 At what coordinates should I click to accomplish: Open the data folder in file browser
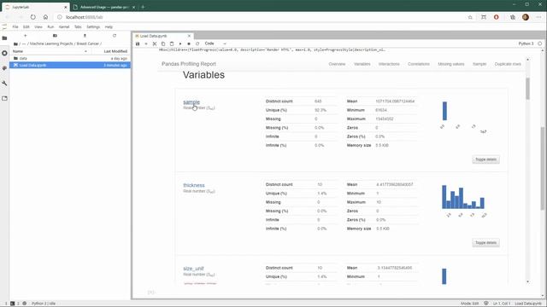point(70,59)
